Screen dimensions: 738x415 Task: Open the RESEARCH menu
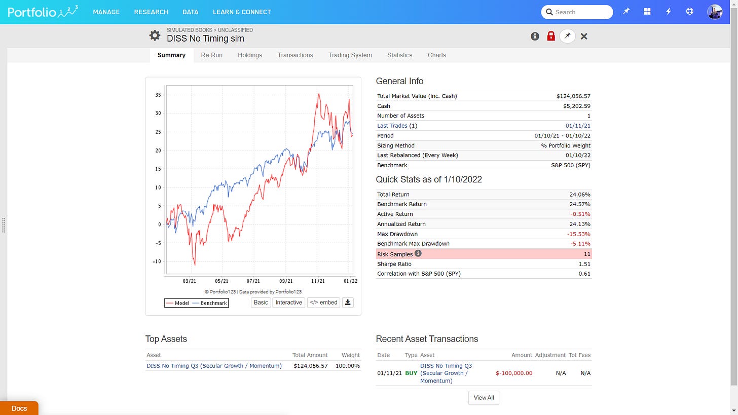click(151, 12)
